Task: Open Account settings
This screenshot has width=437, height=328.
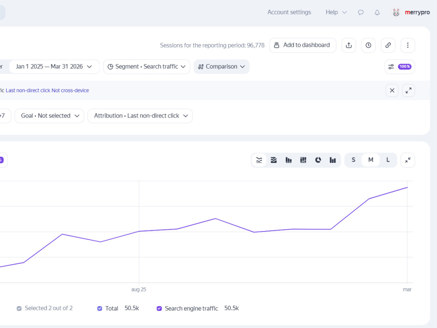Action: point(289,12)
